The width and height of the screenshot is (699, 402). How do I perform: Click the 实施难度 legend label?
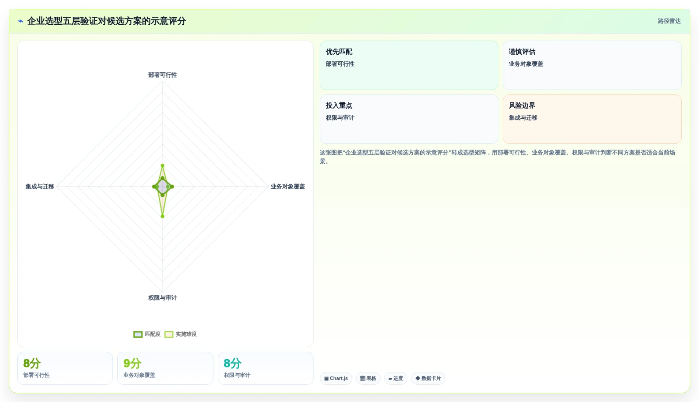pos(186,334)
